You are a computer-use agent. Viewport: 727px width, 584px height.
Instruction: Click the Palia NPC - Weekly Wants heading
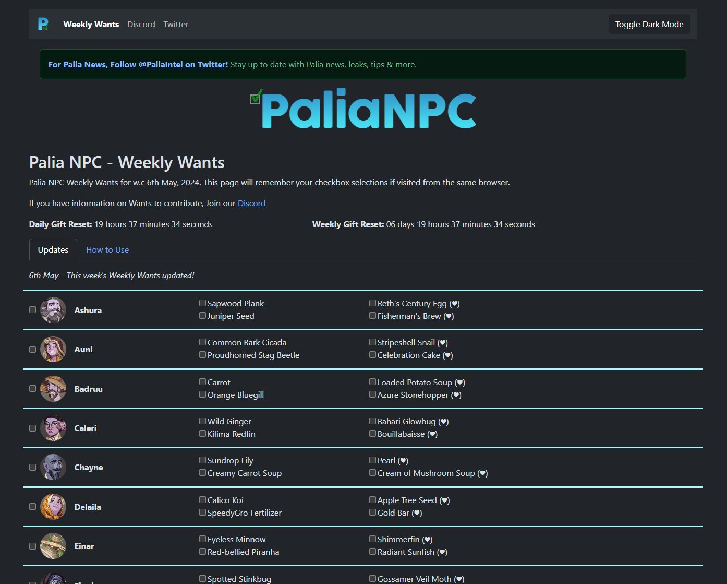pyautogui.click(x=127, y=162)
